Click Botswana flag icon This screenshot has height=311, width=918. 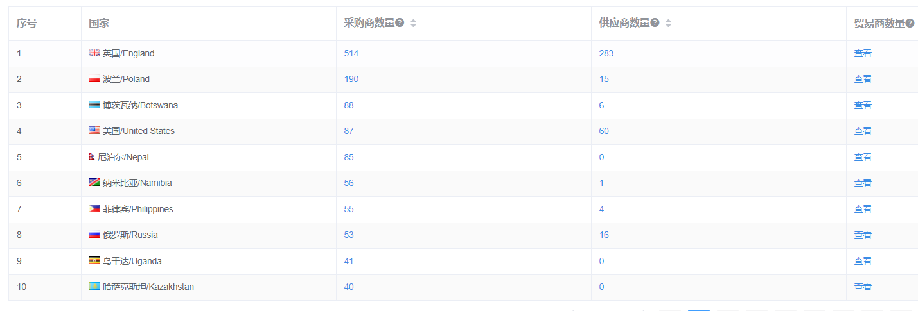[94, 105]
